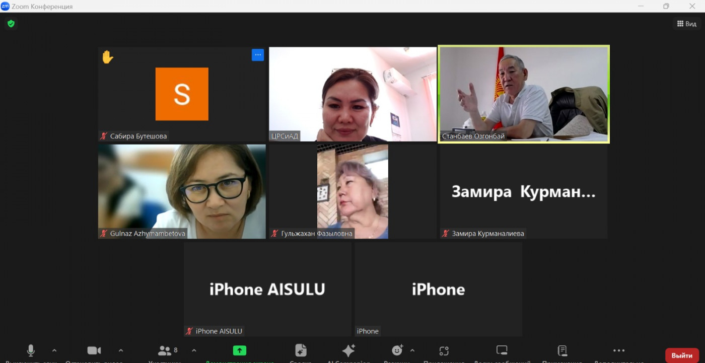Click the red Выйти leave button

[682, 355]
